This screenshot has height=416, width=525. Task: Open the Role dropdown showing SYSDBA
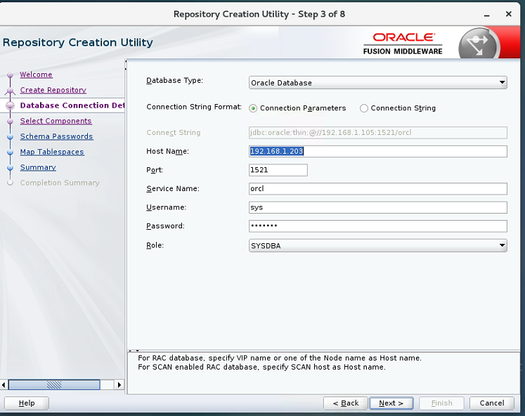[x=377, y=246]
